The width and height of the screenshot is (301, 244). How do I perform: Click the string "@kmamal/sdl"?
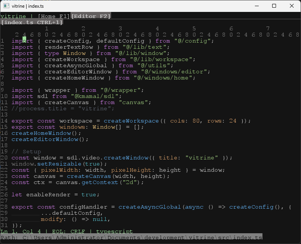(95, 96)
